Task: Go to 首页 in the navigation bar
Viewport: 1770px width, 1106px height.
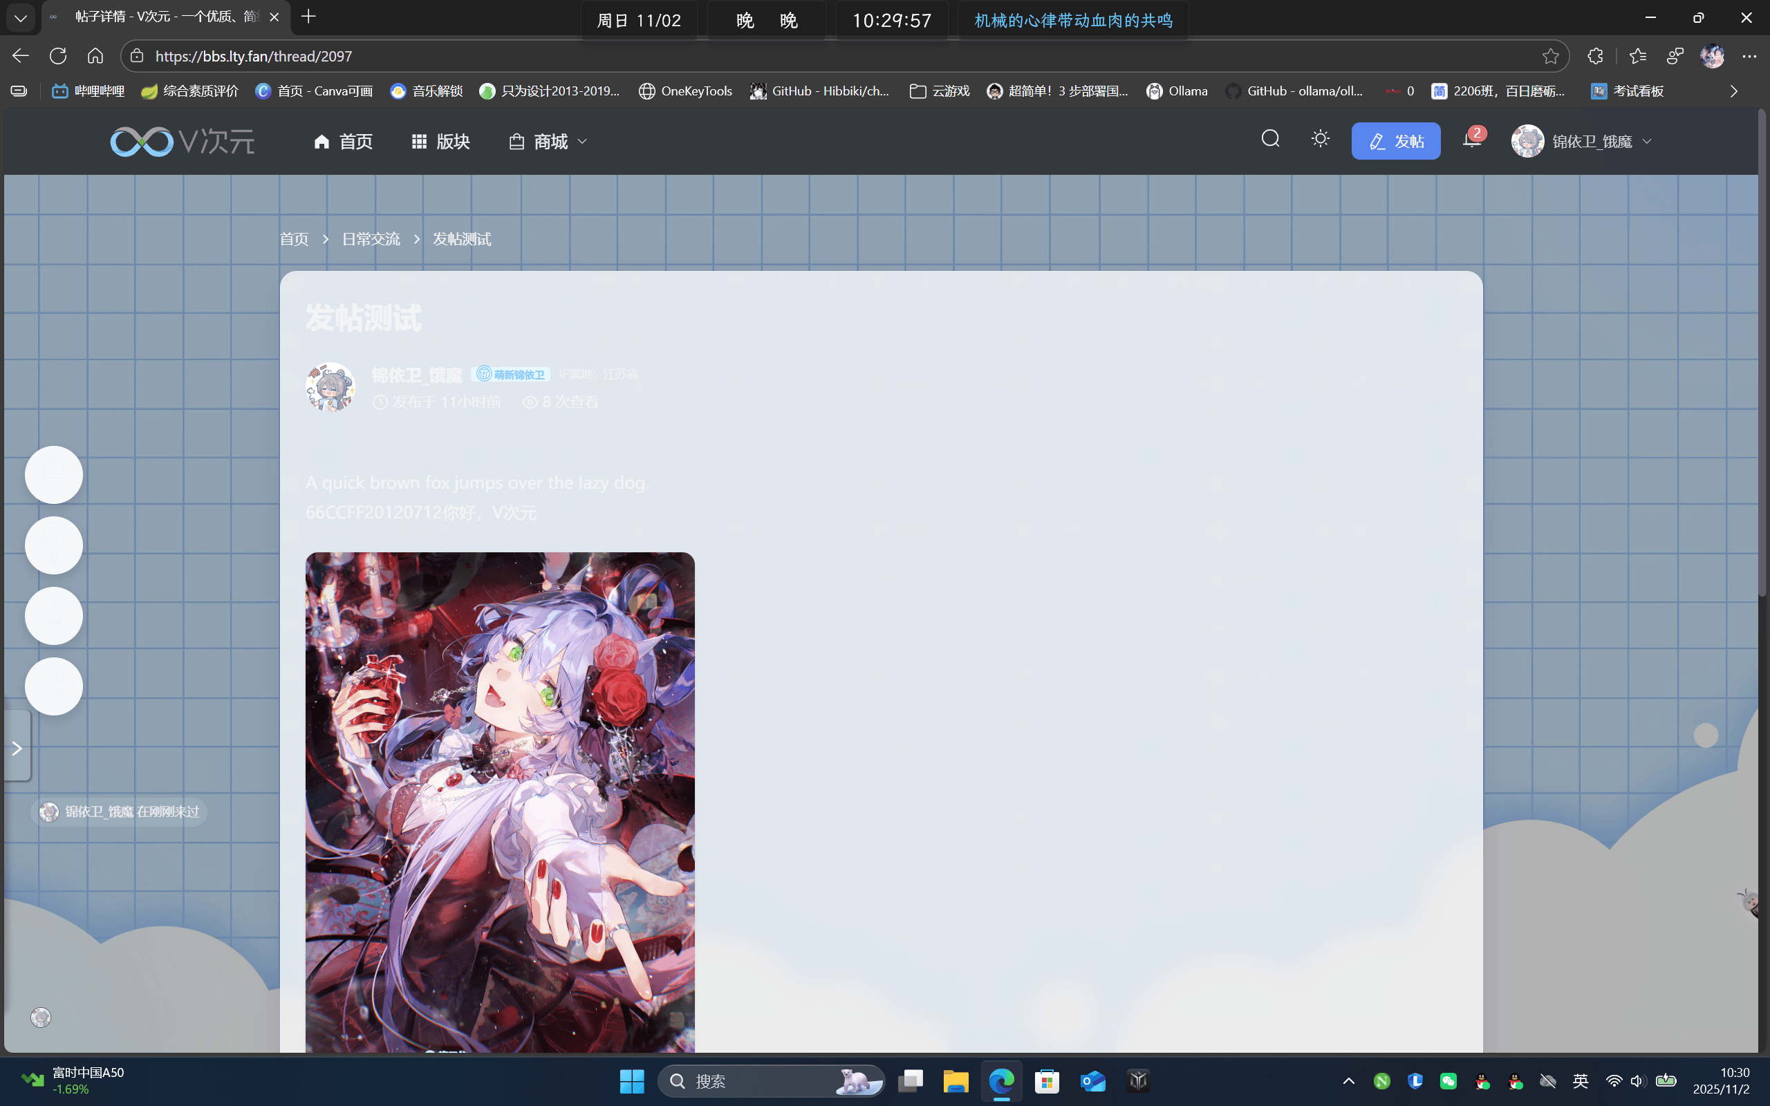Action: coord(343,141)
